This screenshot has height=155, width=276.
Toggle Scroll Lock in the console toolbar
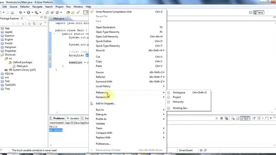coord(238,118)
